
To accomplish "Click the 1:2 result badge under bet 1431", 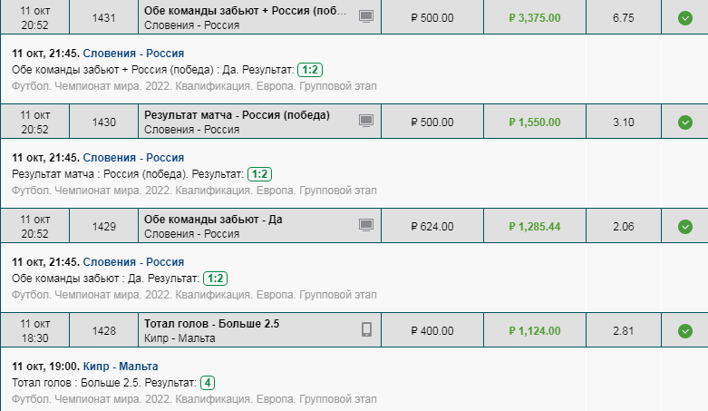I will click(310, 70).
